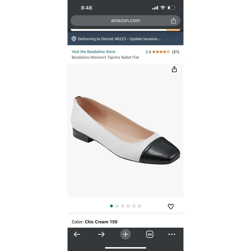The image size is (251, 251).
Task: Tap the share icon in the address bar
Action: pos(173,21)
